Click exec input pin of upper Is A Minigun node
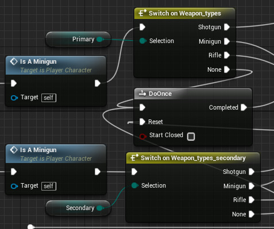 coord(14,83)
